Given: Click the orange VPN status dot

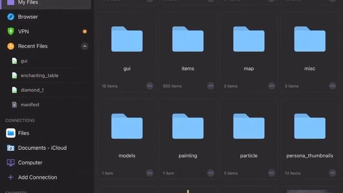Looking at the screenshot, I should point(85,32).
